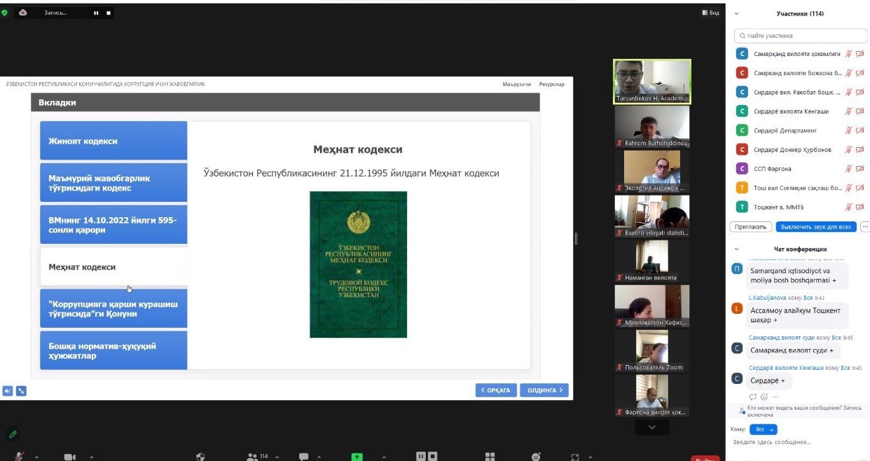
Task: Click the ОЛДИНГА next button
Action: point(544,390)
